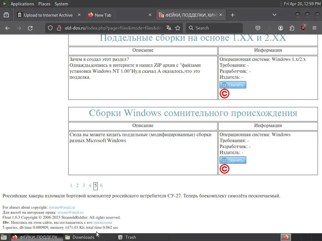Open tracking protection shield icon
This screenshot has height=241, width=322.
tap(50, 28)
